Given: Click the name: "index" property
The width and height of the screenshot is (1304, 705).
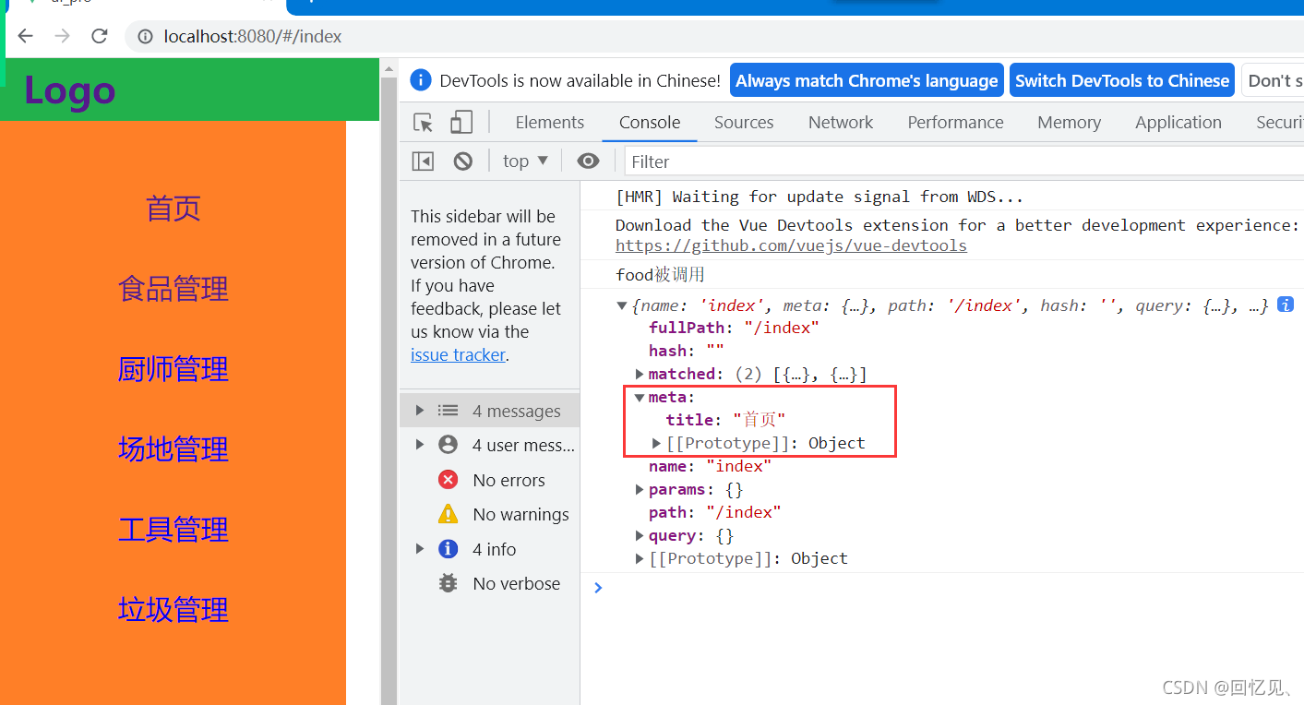Looking at the screenshot, I should 710,466.
